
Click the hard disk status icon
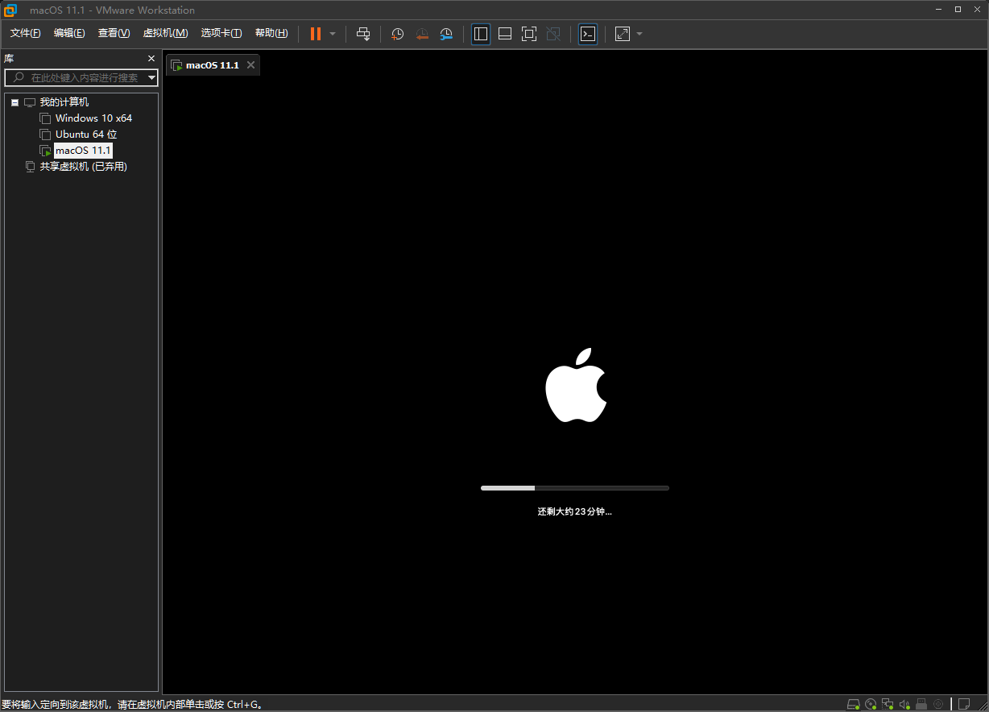854,705
